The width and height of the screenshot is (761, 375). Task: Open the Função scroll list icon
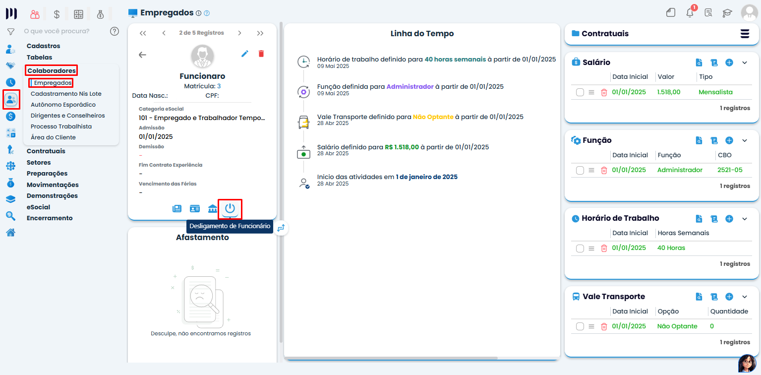click(714, 140)
